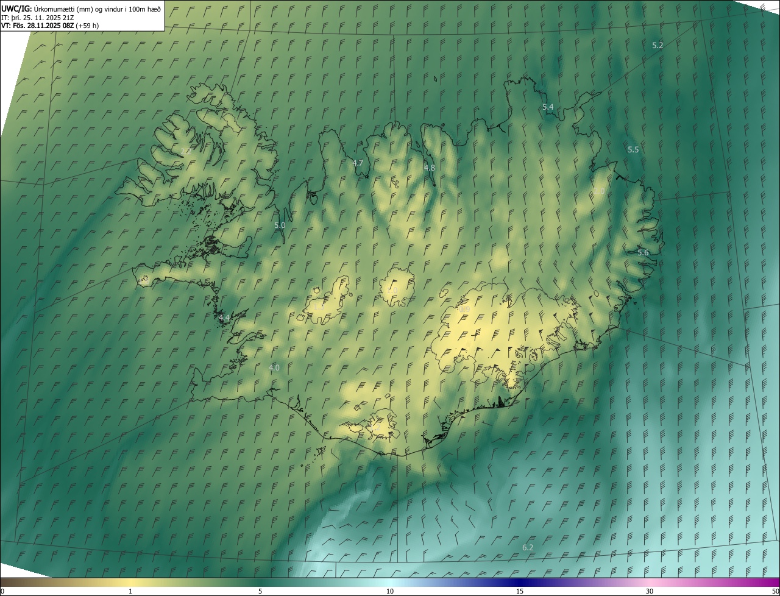Click the '4.4' value label on the map

(224, 318)
